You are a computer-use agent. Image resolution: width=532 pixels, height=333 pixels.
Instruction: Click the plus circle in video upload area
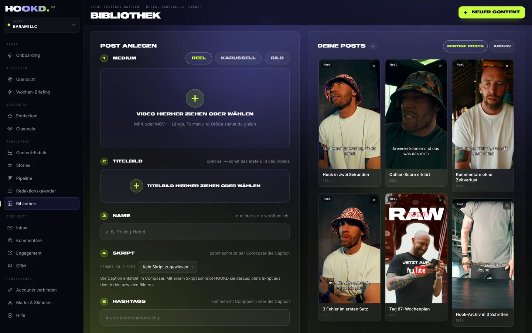pos(195,98)
